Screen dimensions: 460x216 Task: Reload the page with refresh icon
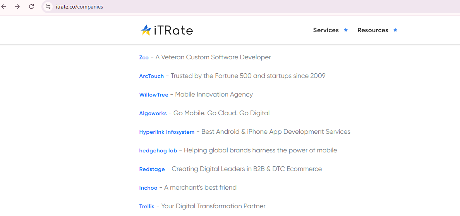coord(31,7)
